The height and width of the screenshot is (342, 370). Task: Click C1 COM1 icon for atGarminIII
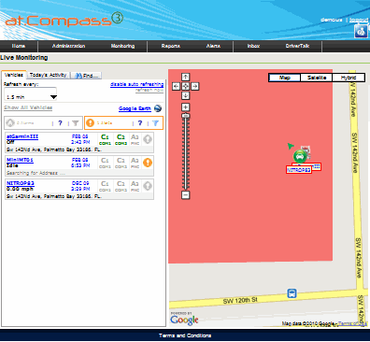105,139
